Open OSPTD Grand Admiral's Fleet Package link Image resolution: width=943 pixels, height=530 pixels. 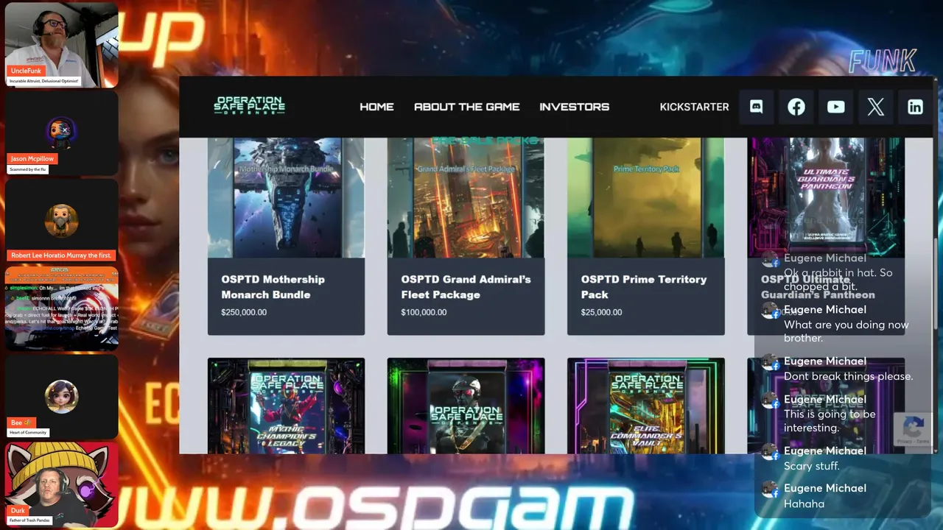[466, 287]
